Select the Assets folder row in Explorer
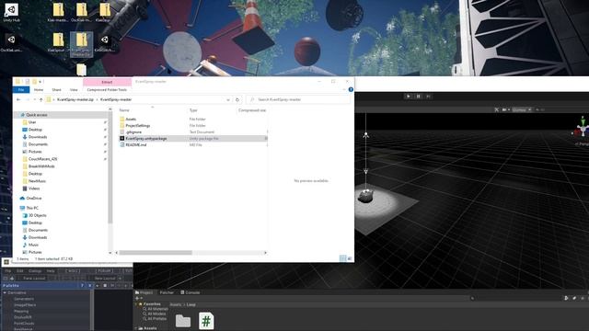 [x=193, y=119]
